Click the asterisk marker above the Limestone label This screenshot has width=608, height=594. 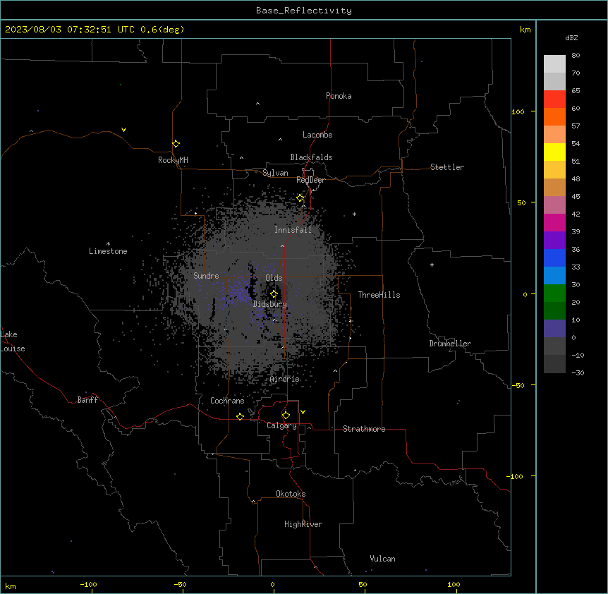108,244
